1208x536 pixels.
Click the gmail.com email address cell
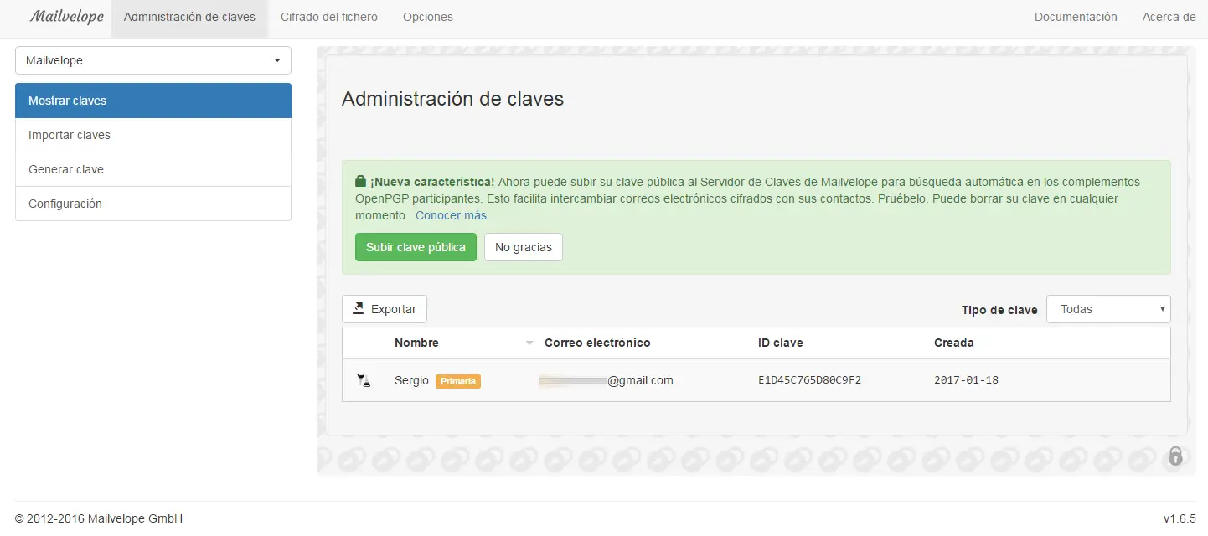click(x=606, y=380)
